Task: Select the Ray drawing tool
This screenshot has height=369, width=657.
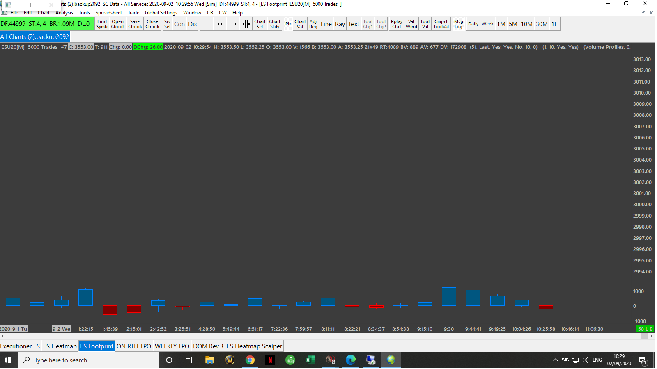Action: click(340, 24)
